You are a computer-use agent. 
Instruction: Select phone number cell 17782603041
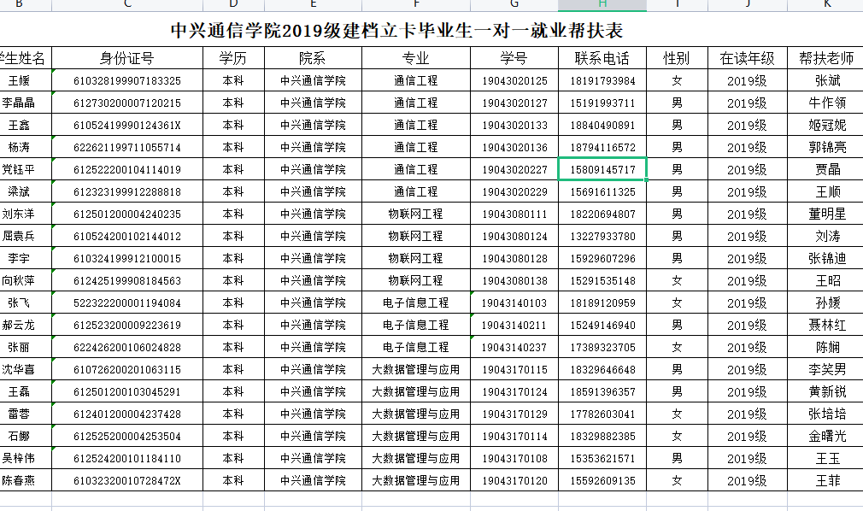click(602, 414)
